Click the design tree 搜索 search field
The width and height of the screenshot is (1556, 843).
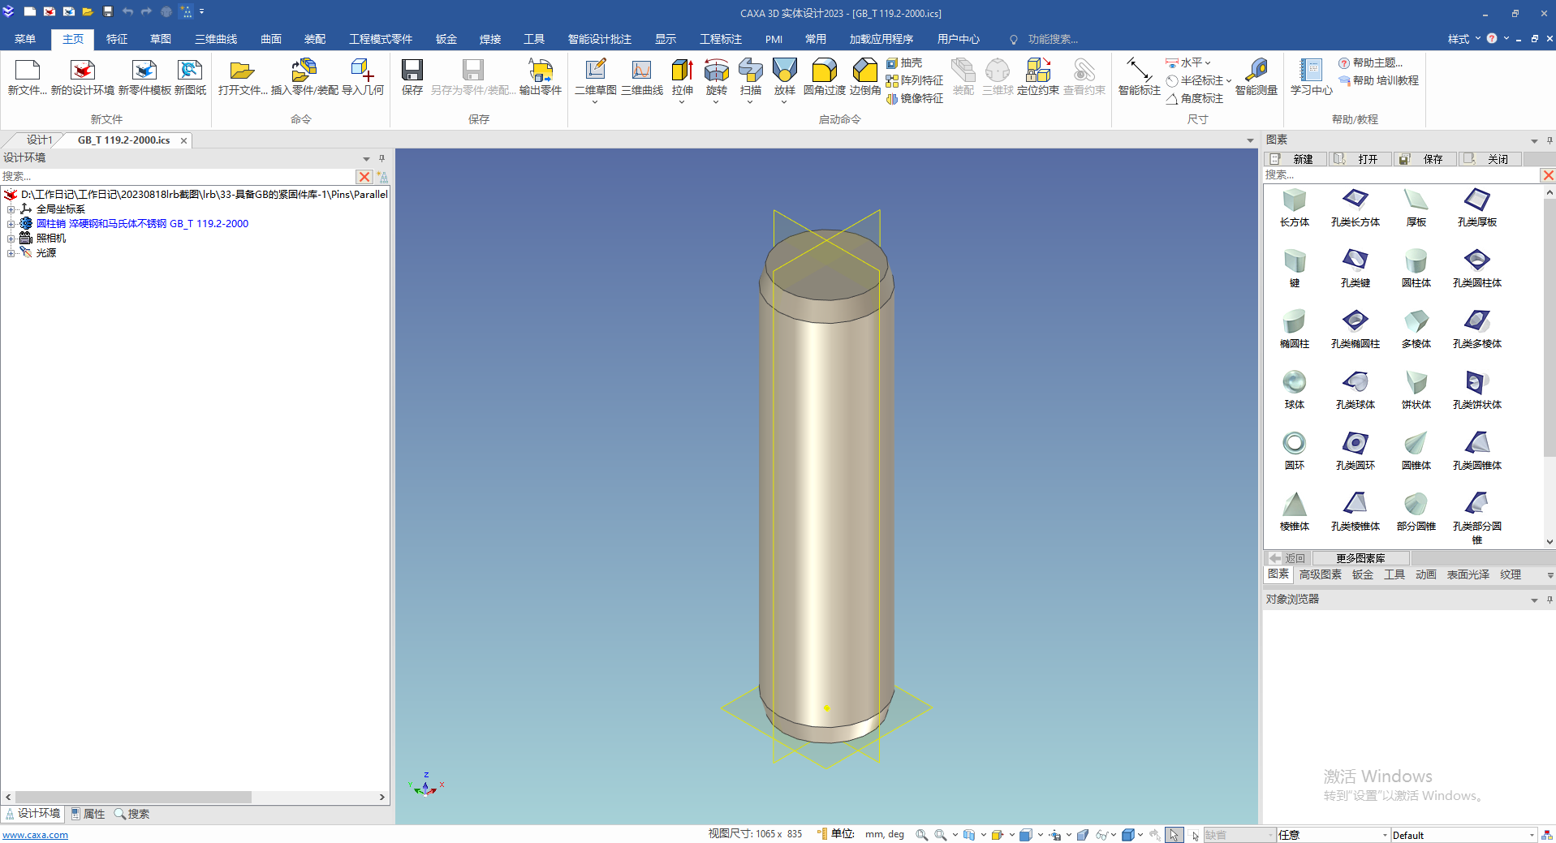click(x=178, y=176)
